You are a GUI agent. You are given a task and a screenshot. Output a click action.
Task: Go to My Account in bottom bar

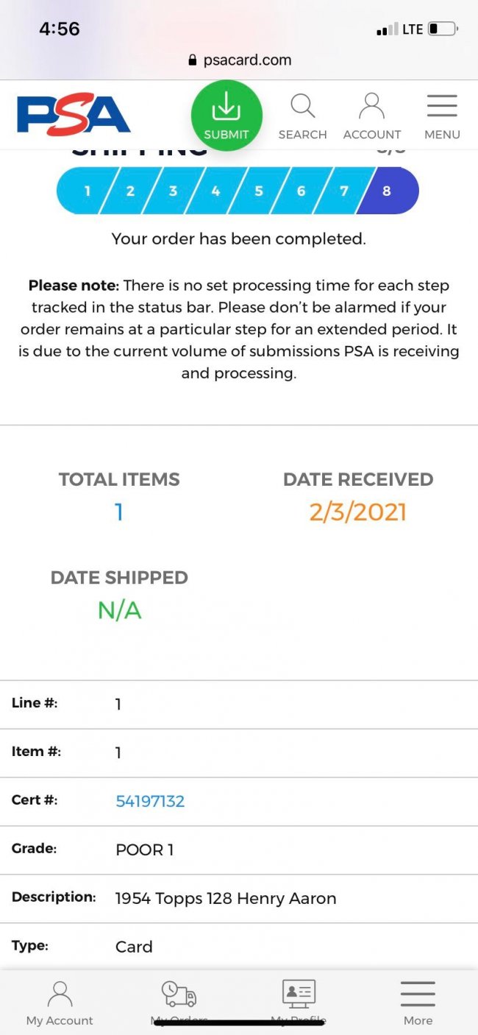point(60,1003)
